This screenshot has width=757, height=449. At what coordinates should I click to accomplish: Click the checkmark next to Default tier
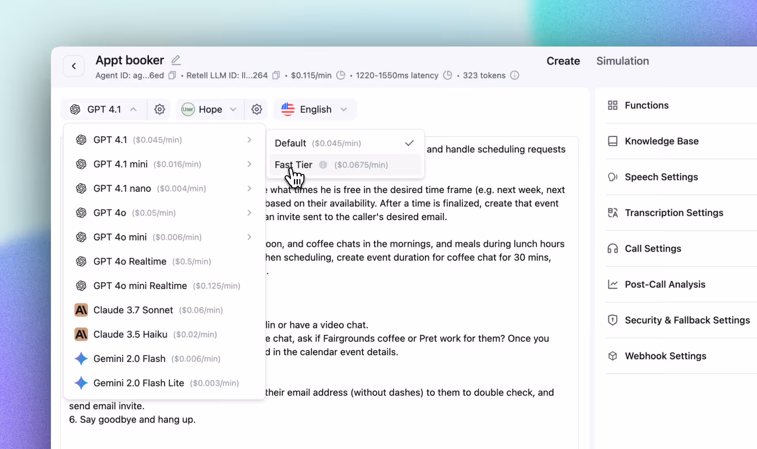(x=410, y=143)
